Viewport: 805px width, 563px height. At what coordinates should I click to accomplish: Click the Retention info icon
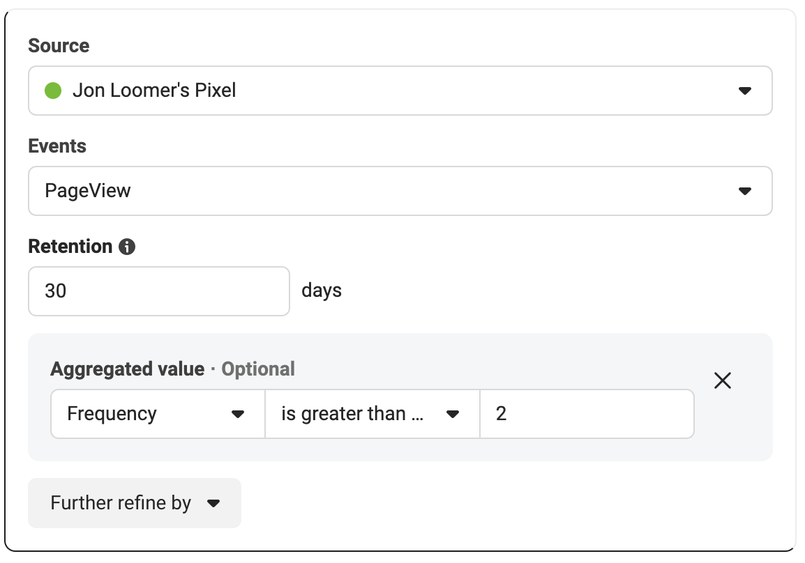pyautogui.click(x=127, y=247)
